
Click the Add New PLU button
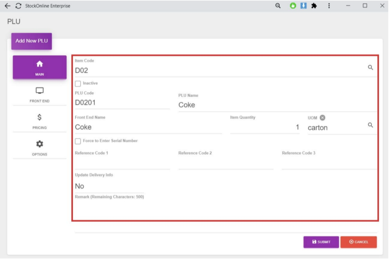[x=32, y=41]
